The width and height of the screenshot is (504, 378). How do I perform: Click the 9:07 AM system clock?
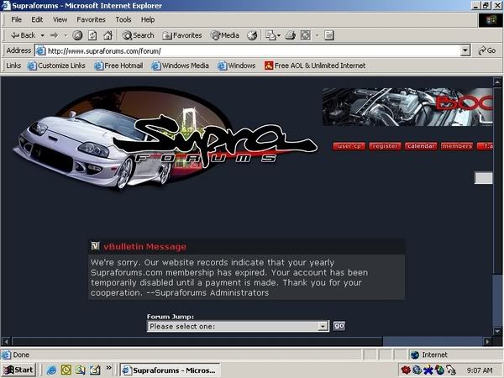tap(480, 370)
